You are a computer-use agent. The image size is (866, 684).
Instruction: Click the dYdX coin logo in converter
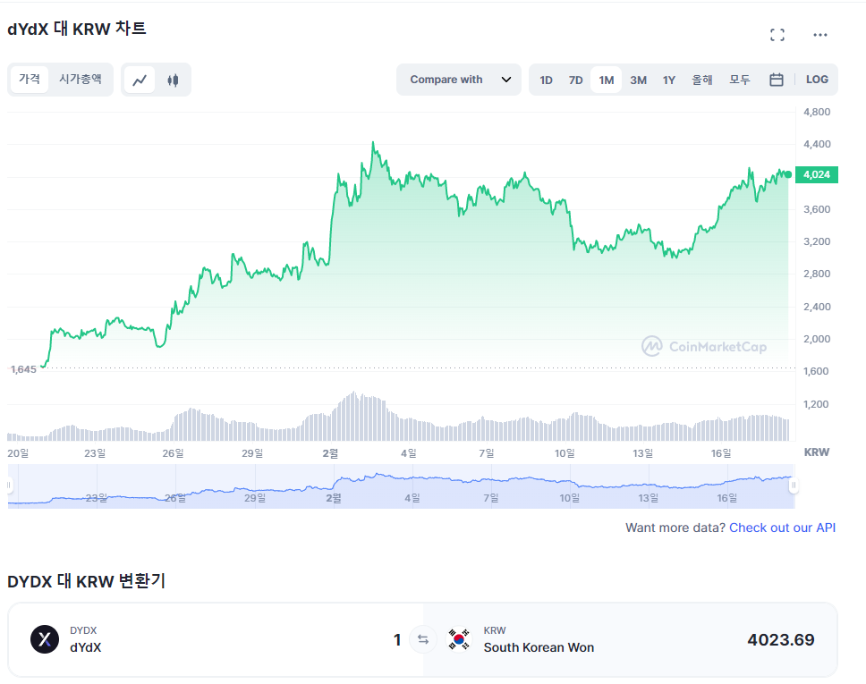point(45,639)
